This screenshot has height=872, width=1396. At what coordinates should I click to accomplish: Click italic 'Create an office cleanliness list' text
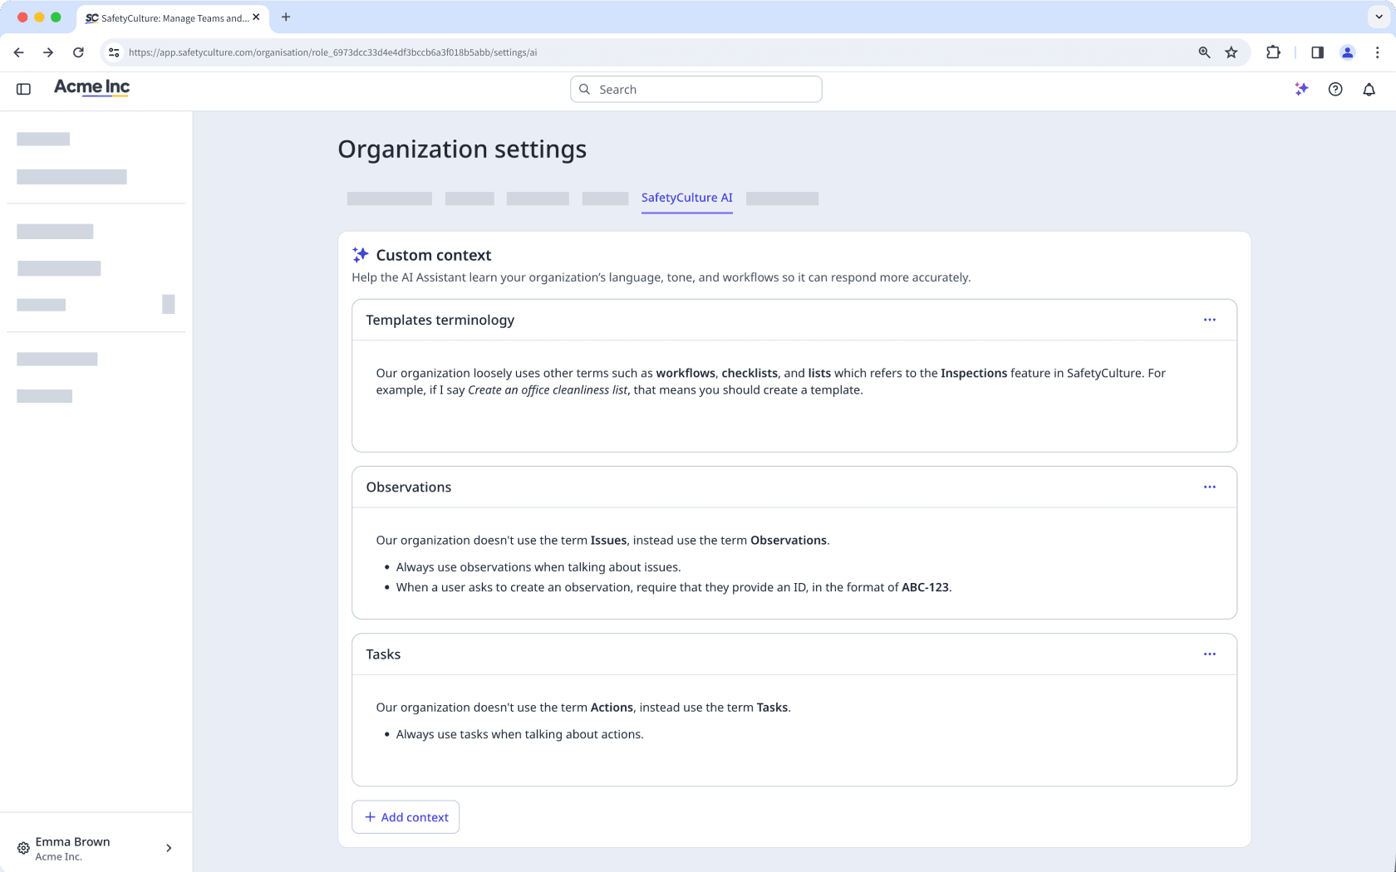click(x=548, y=390)
